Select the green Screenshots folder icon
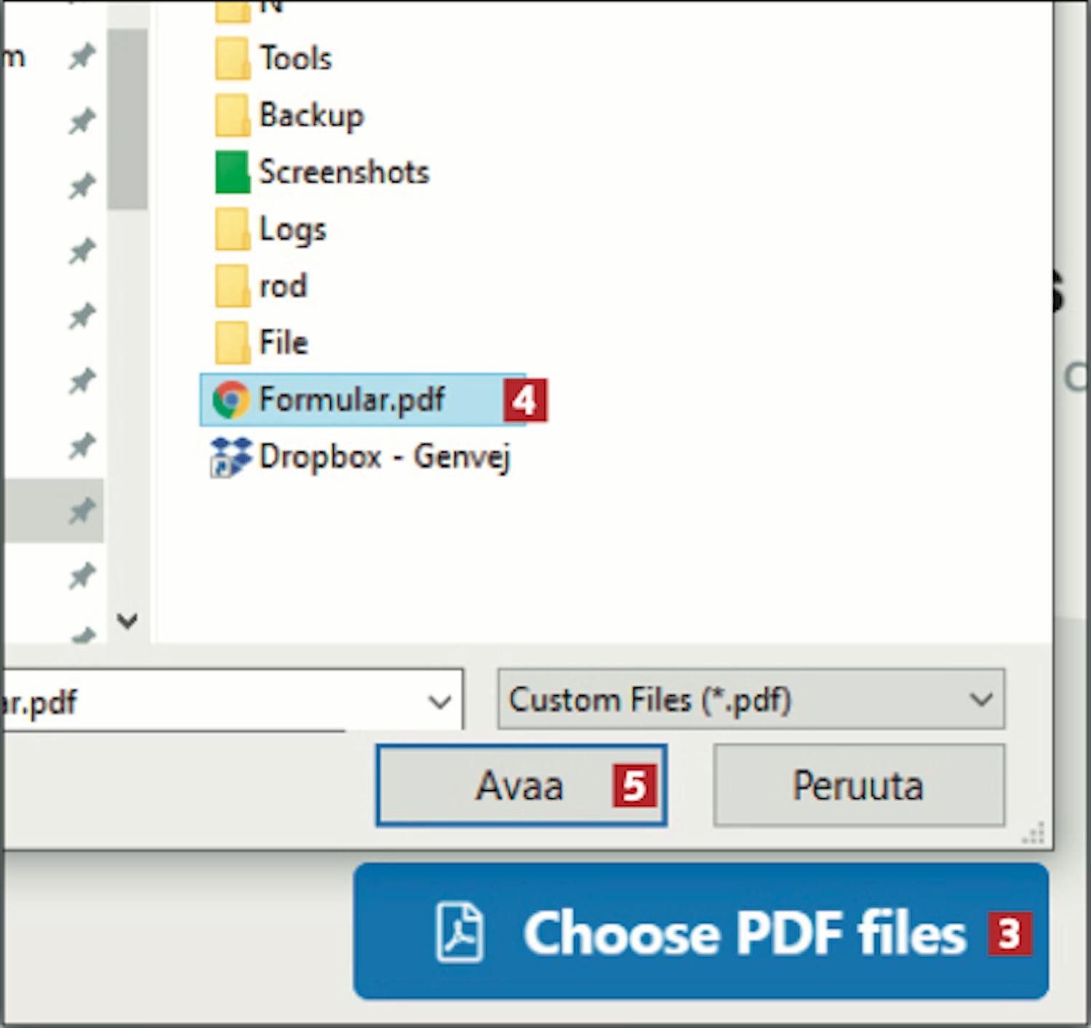1091x1028 pixels. tap(232, 172)
